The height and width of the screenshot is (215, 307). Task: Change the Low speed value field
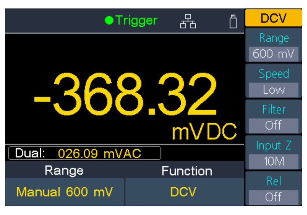274,89
